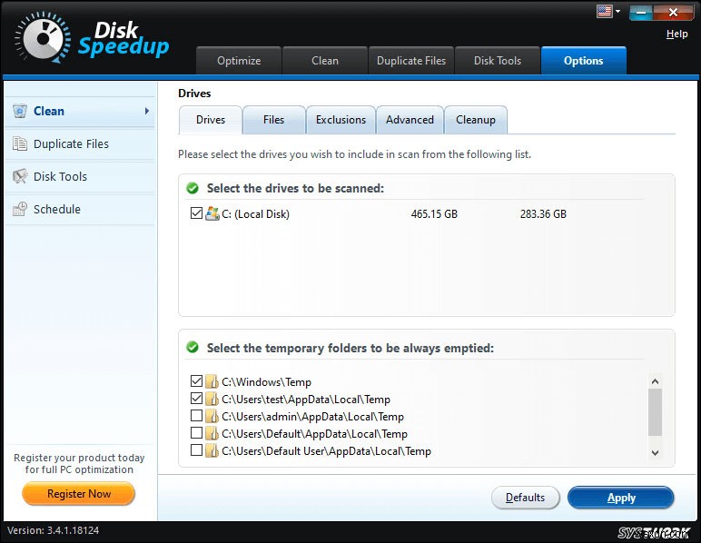Uncheck the C: (Local Disk) drive checkbox

point(196,212)
